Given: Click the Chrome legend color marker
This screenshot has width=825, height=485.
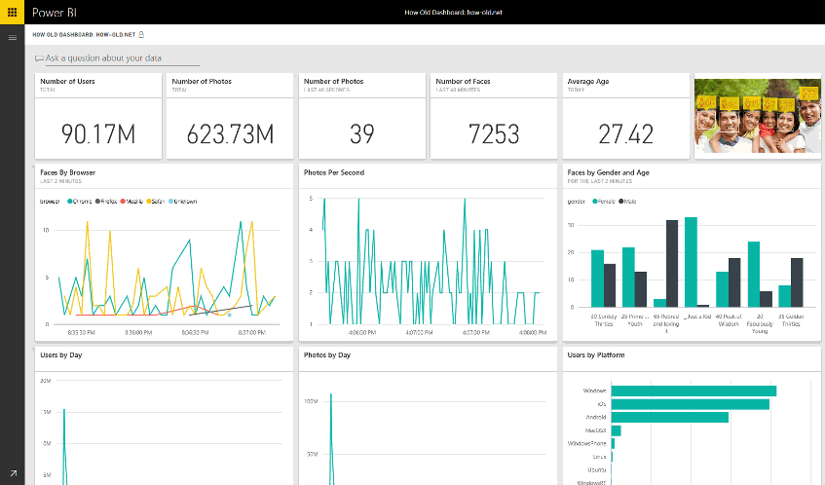Looking at the screenshot, I should [69, 202].
